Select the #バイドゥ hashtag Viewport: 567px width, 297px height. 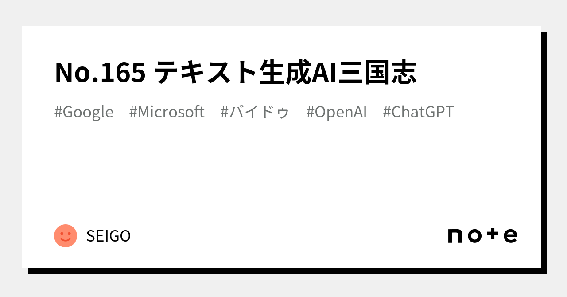tap(255, 112)
